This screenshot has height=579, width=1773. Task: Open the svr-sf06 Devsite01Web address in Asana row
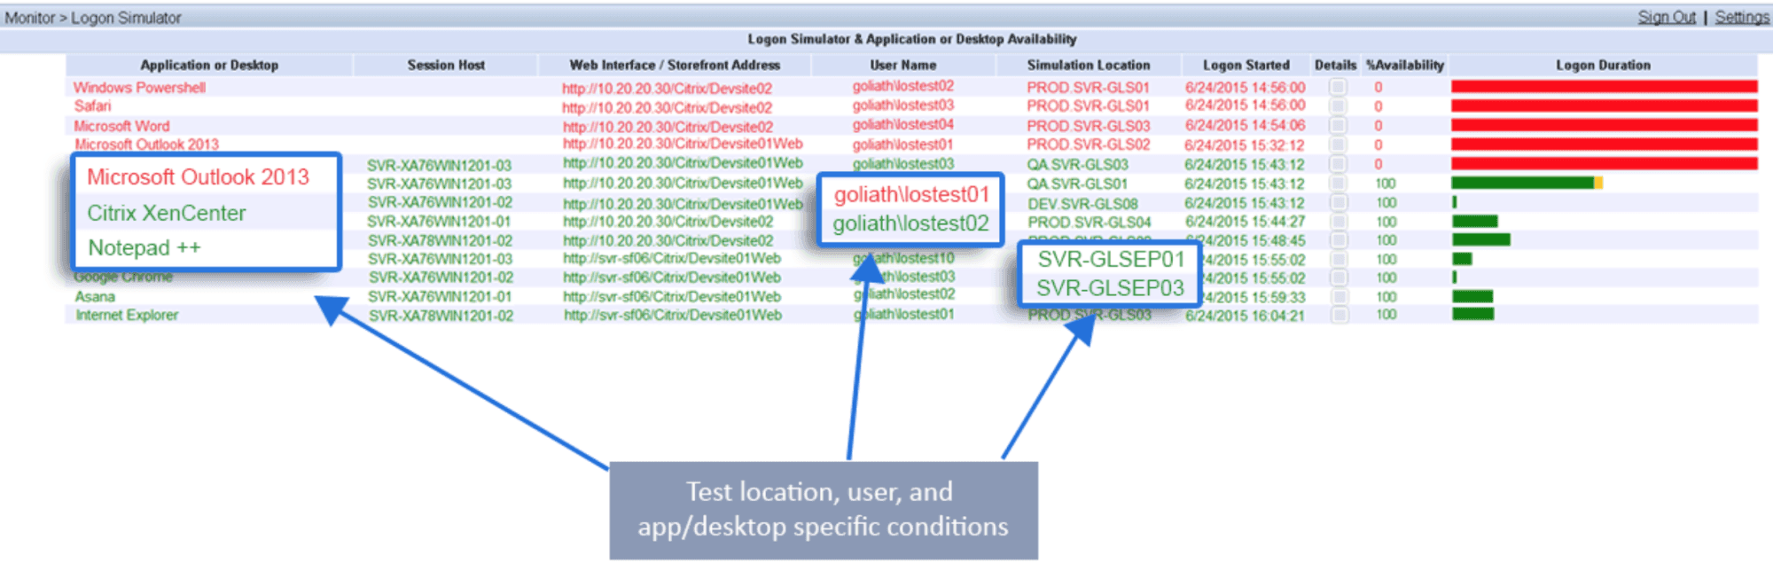(x=672, y=296)
